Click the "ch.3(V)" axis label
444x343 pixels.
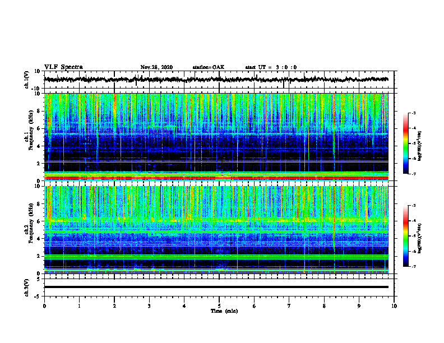coord(27,288)
